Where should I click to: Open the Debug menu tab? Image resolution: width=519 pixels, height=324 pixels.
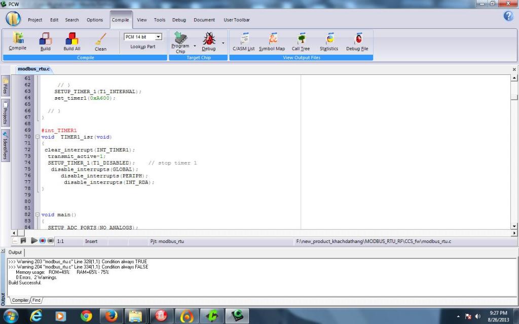179,20
